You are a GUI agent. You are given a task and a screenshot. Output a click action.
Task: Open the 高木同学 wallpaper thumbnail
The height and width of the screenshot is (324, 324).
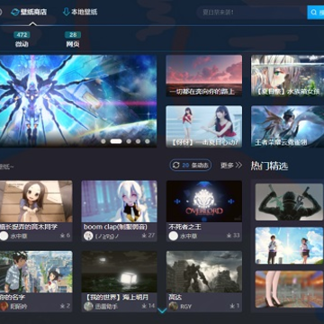tap(36, 202)
